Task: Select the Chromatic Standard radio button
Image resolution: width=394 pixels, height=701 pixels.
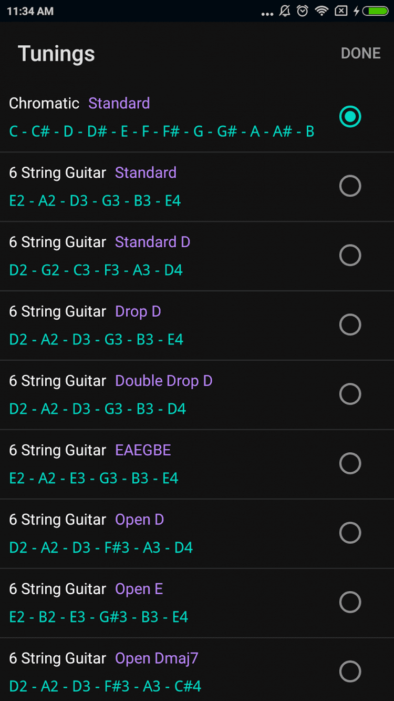Action: click(350, 116)
